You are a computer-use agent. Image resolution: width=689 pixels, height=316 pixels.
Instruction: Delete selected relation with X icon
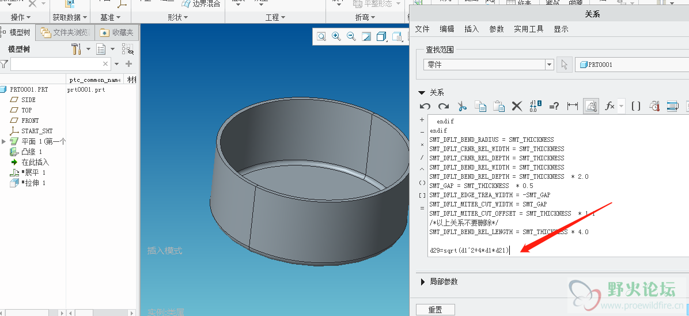coord(517,106)
